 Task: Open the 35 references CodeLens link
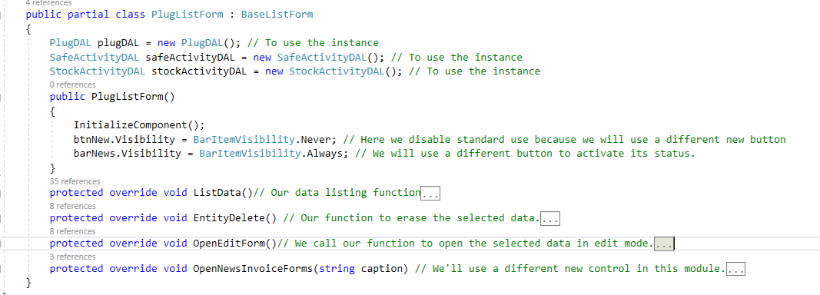point(75,181)
